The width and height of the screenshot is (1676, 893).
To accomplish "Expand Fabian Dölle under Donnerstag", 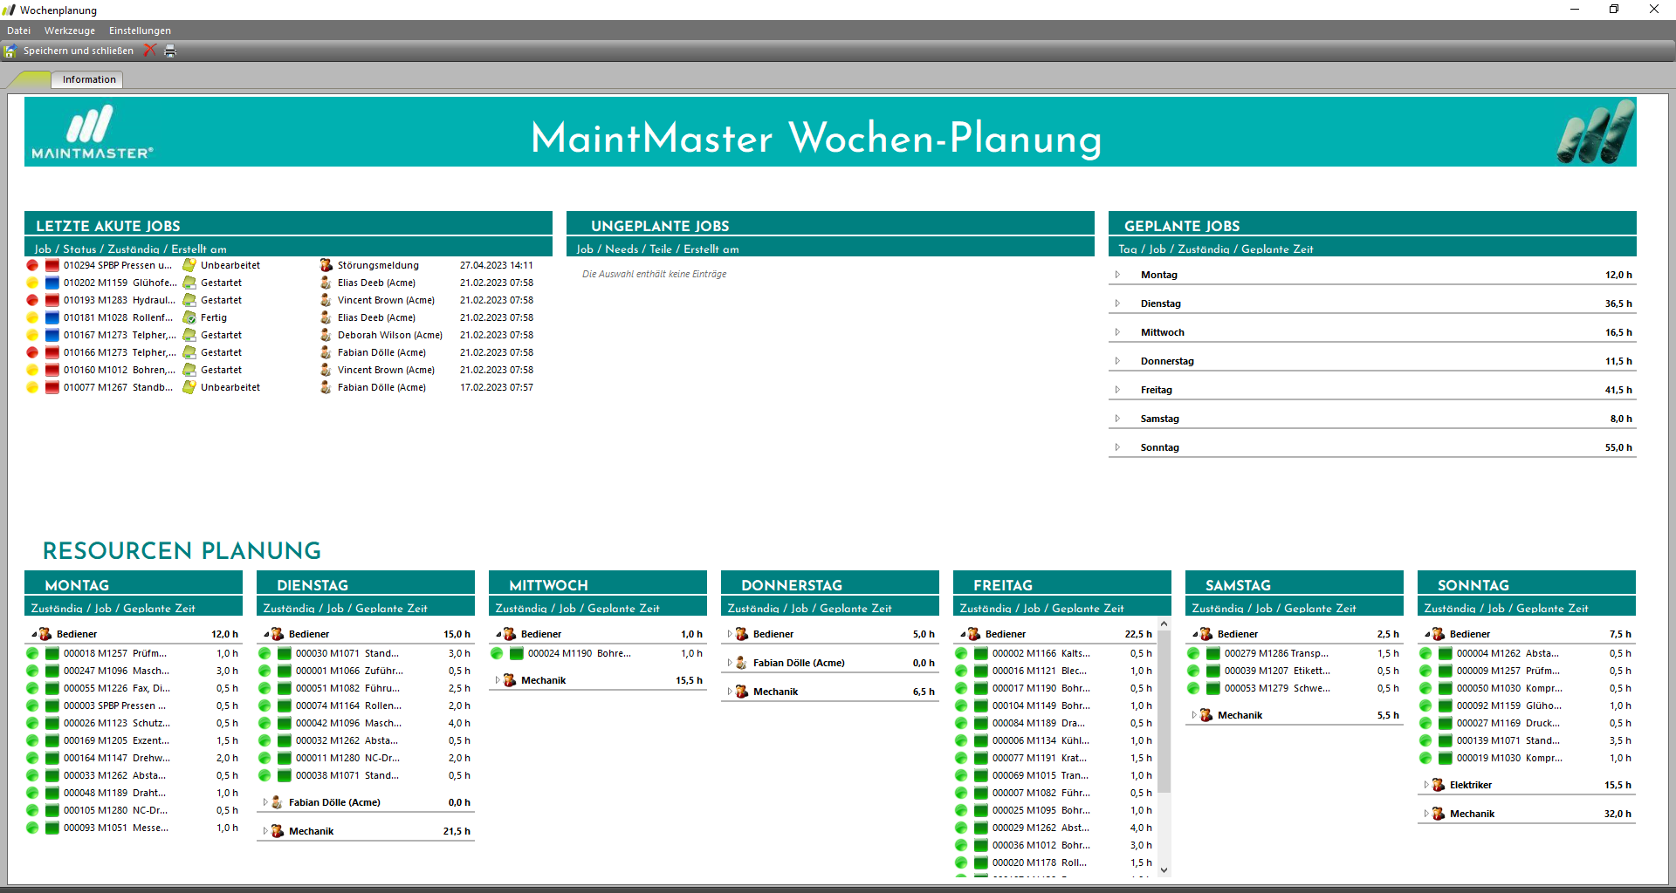I will (x=730, y=663).
